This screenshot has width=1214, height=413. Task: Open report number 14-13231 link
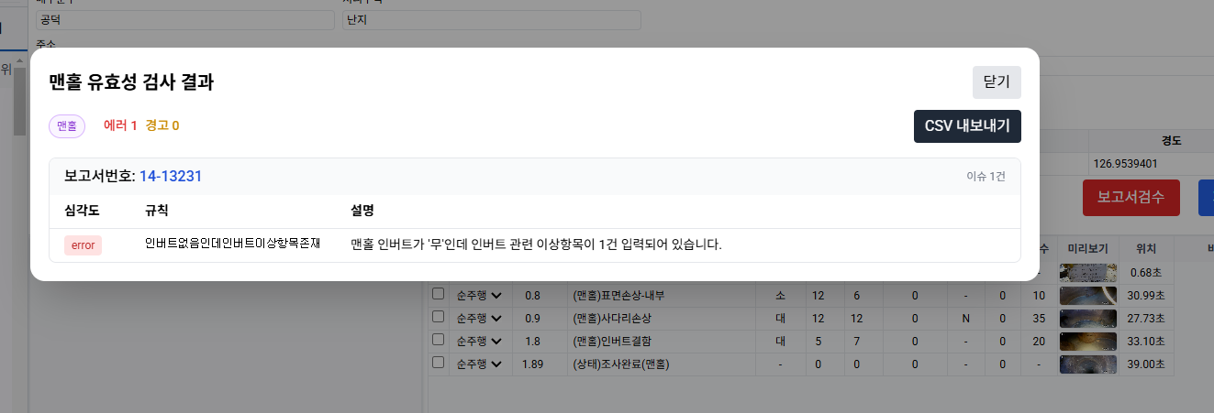pyautogui.click(x=171, y=176)
